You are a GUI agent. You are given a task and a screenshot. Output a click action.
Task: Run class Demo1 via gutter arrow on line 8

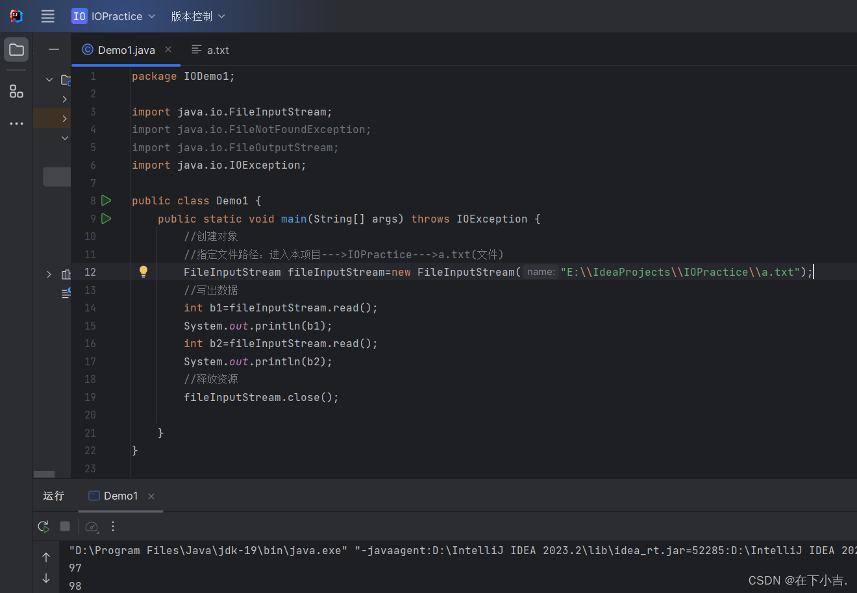[x=106, y=200]
